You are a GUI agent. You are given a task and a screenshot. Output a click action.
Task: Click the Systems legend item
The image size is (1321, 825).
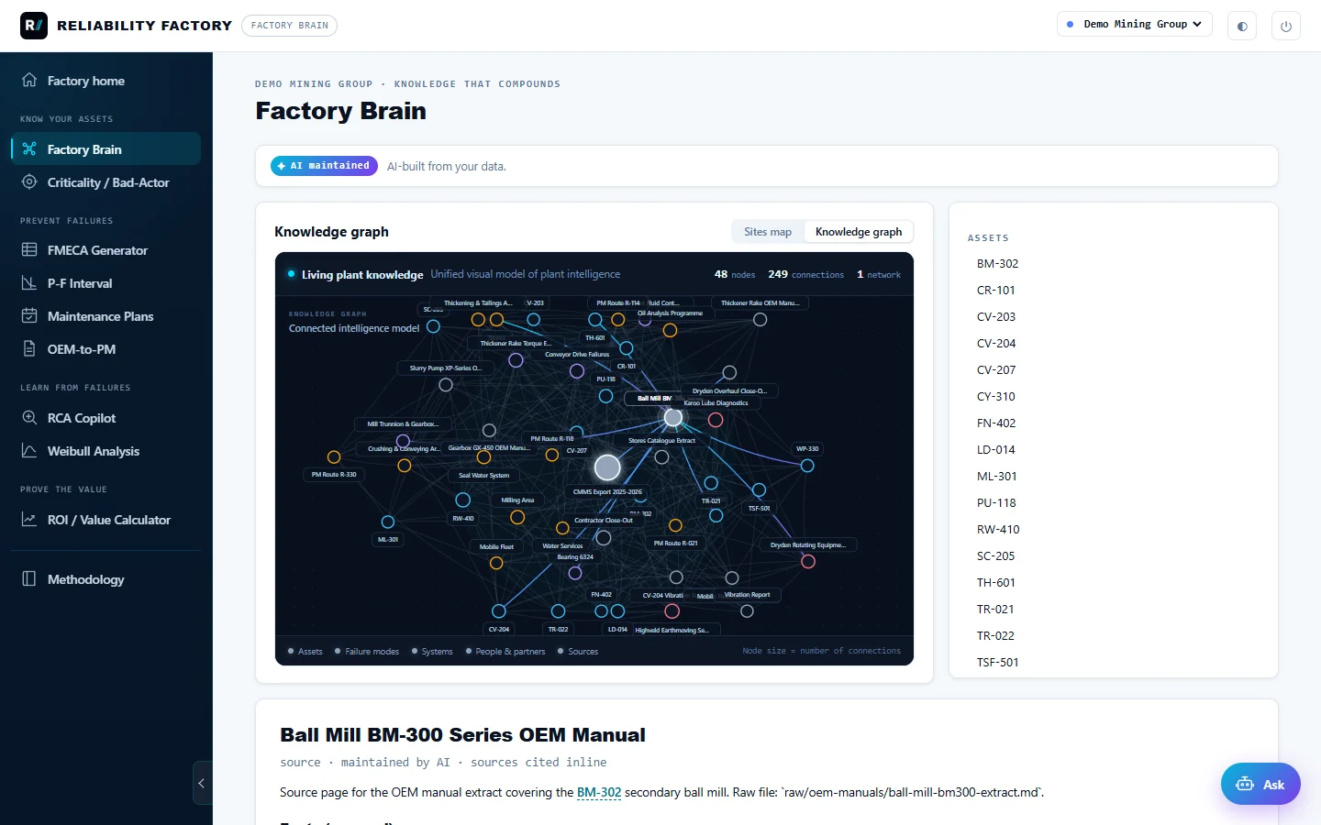tap(432, 652)
